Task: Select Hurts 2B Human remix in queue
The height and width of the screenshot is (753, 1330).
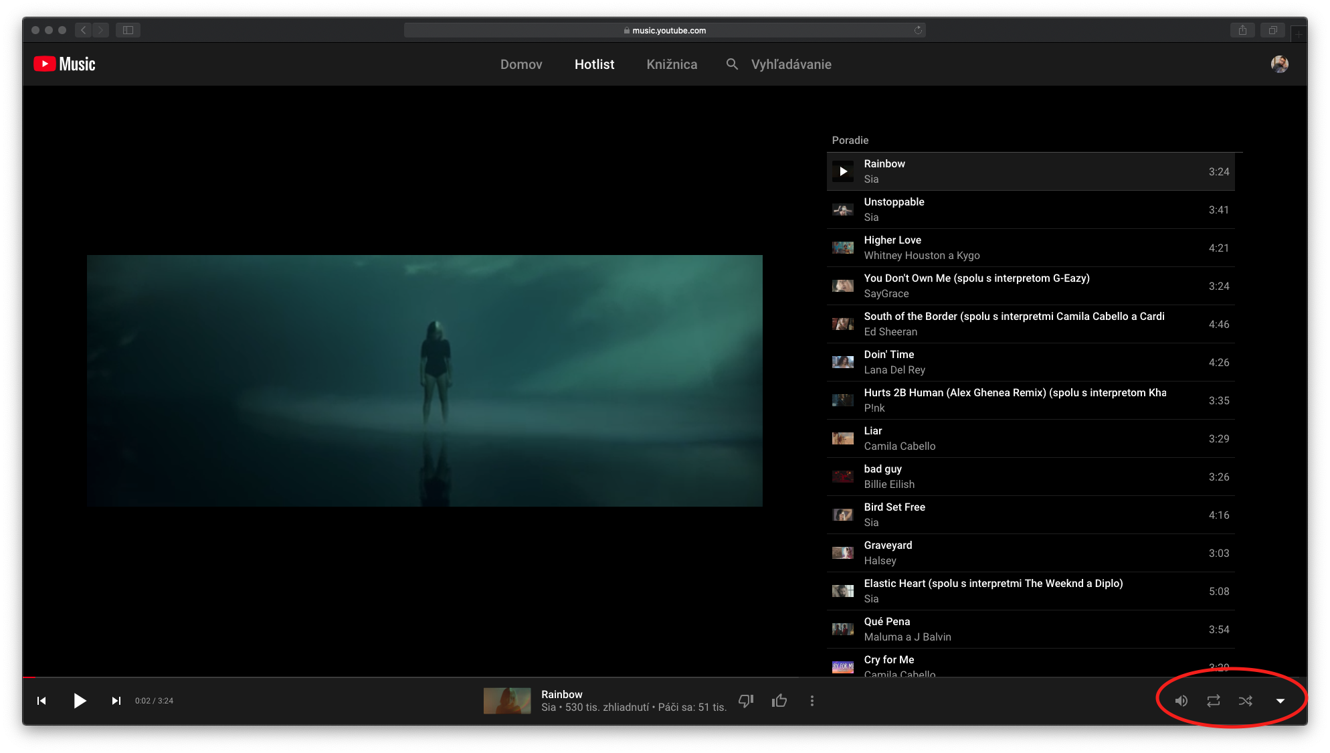Action: click(1030, 400)
